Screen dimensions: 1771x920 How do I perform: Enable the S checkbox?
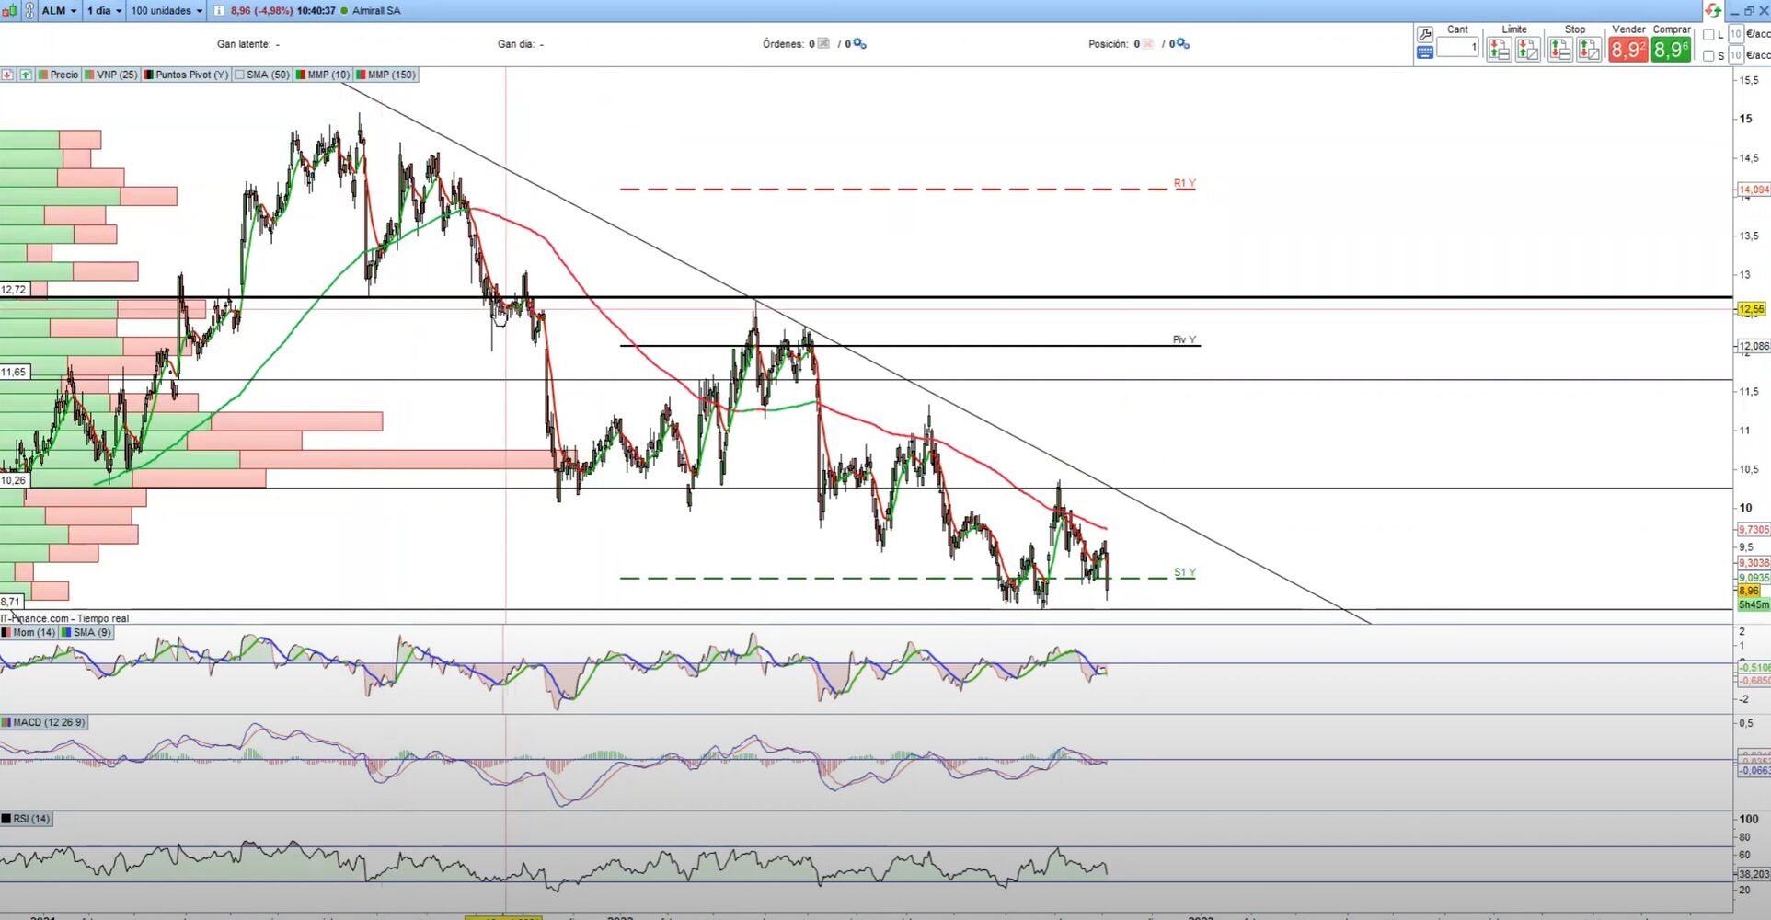[x=1708, y=56]
